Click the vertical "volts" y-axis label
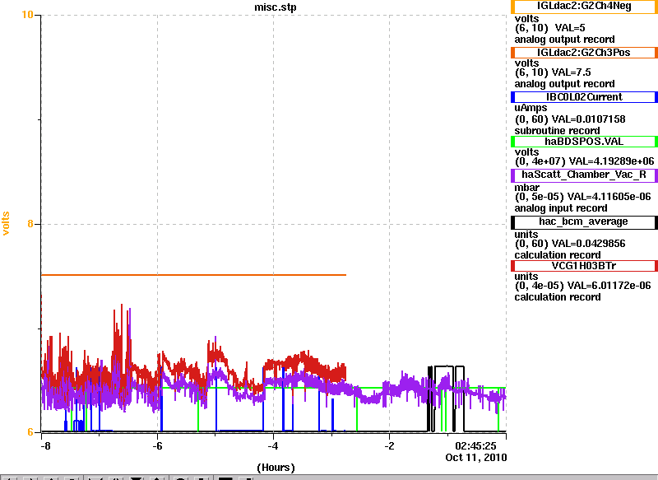 pos(6,223)
